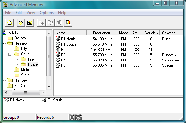Viewport: 186px width, 123px height.
Task: Click the Hennepin open folder icon
Action: pyautogui.click(x=10, y=43)
